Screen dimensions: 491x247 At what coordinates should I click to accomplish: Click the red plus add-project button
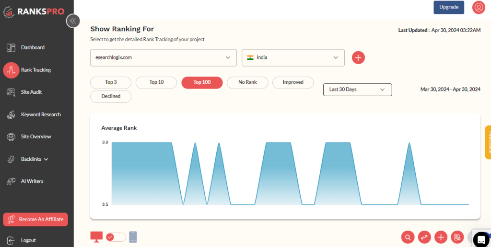(x=358, y=57)
